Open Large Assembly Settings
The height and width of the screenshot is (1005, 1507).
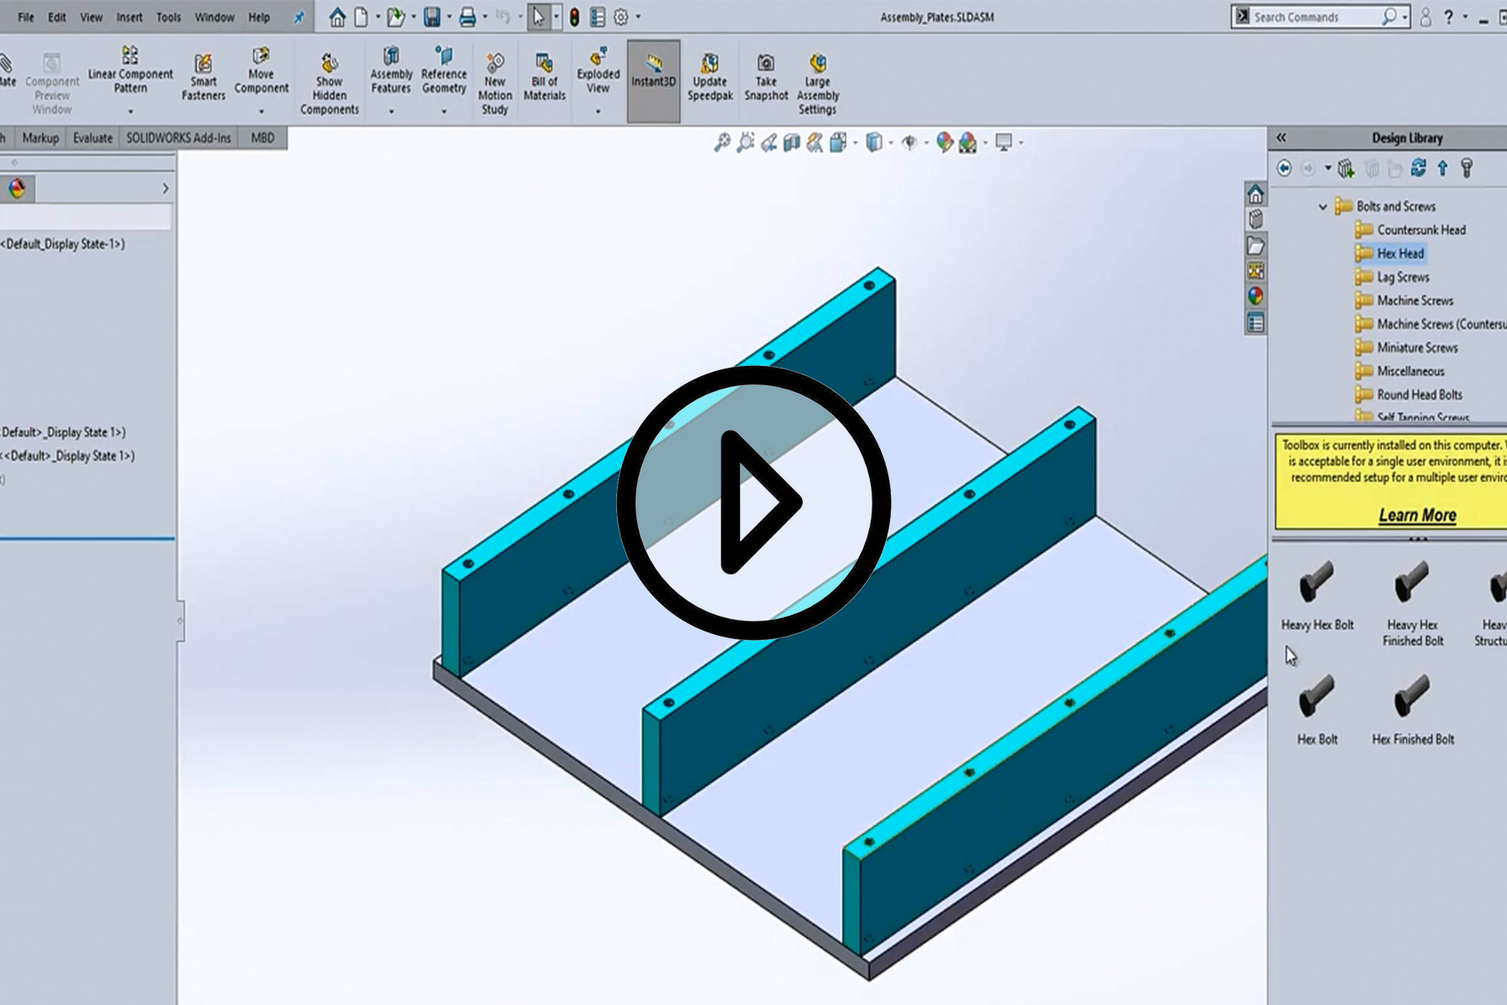(x=818, y=84)
